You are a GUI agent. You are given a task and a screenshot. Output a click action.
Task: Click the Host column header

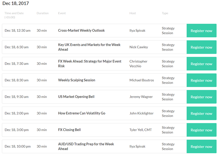click(x=133, y=13)
